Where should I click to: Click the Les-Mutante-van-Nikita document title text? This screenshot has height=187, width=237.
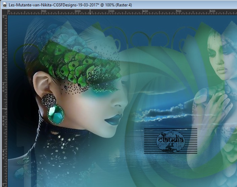tap(70, 5)
